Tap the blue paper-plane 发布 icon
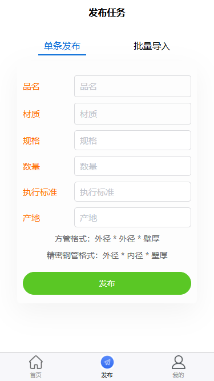This screenshot has height=381, width=214. pos(107,362)
